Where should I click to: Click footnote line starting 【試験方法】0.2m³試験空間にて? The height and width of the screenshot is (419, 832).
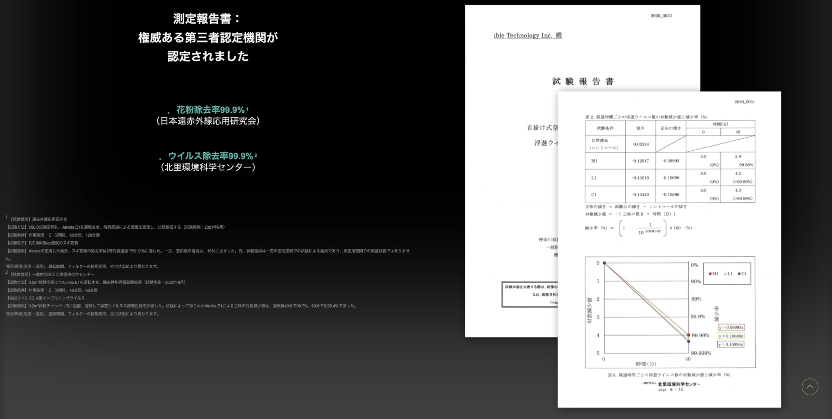coord(96,282)
